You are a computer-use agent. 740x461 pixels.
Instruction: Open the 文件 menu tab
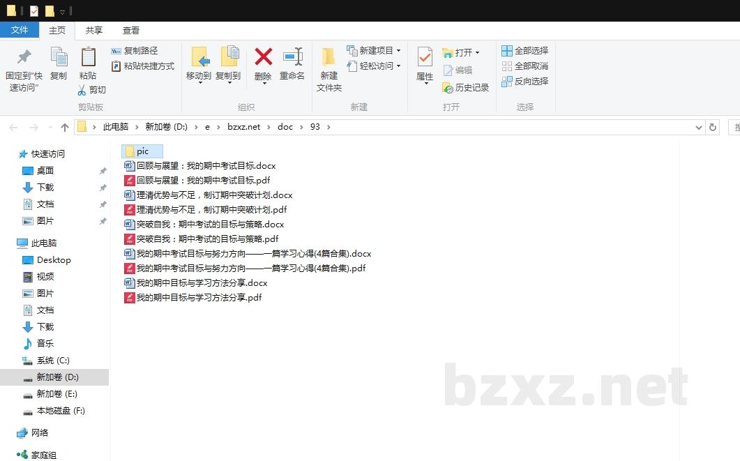[20, 30]
